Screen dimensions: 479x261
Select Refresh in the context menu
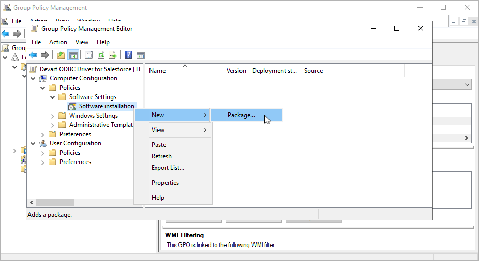[x=173, y=156]
